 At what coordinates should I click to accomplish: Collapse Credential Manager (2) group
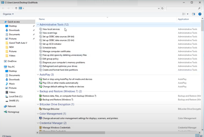(x=38, y=123)
